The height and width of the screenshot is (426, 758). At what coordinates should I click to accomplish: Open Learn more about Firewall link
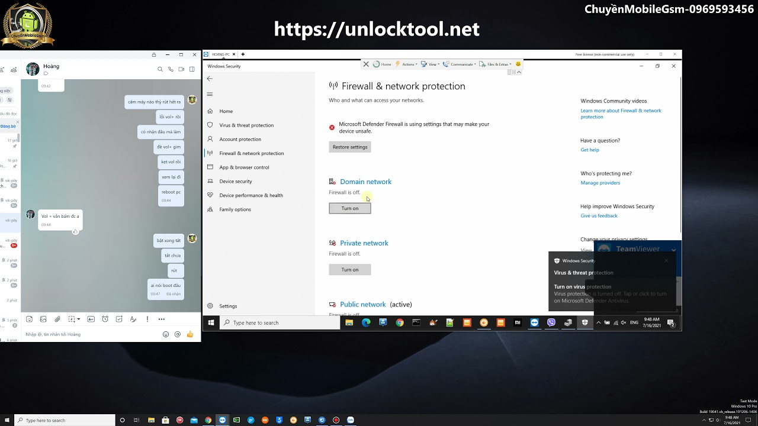click(x=621, y=114)
